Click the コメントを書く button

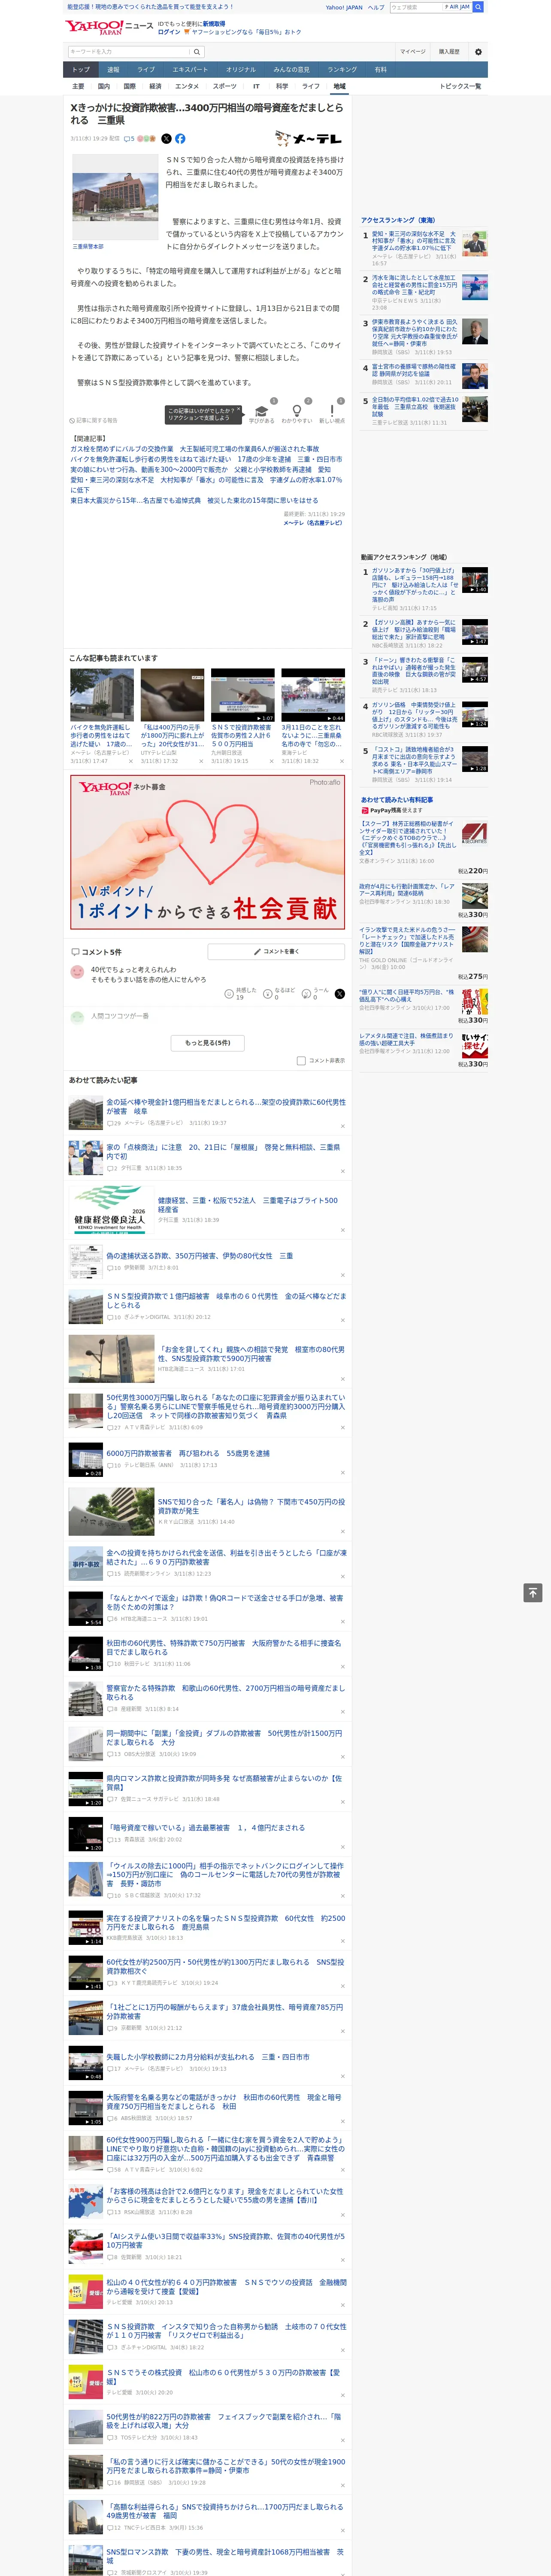[x=276, y=952]
